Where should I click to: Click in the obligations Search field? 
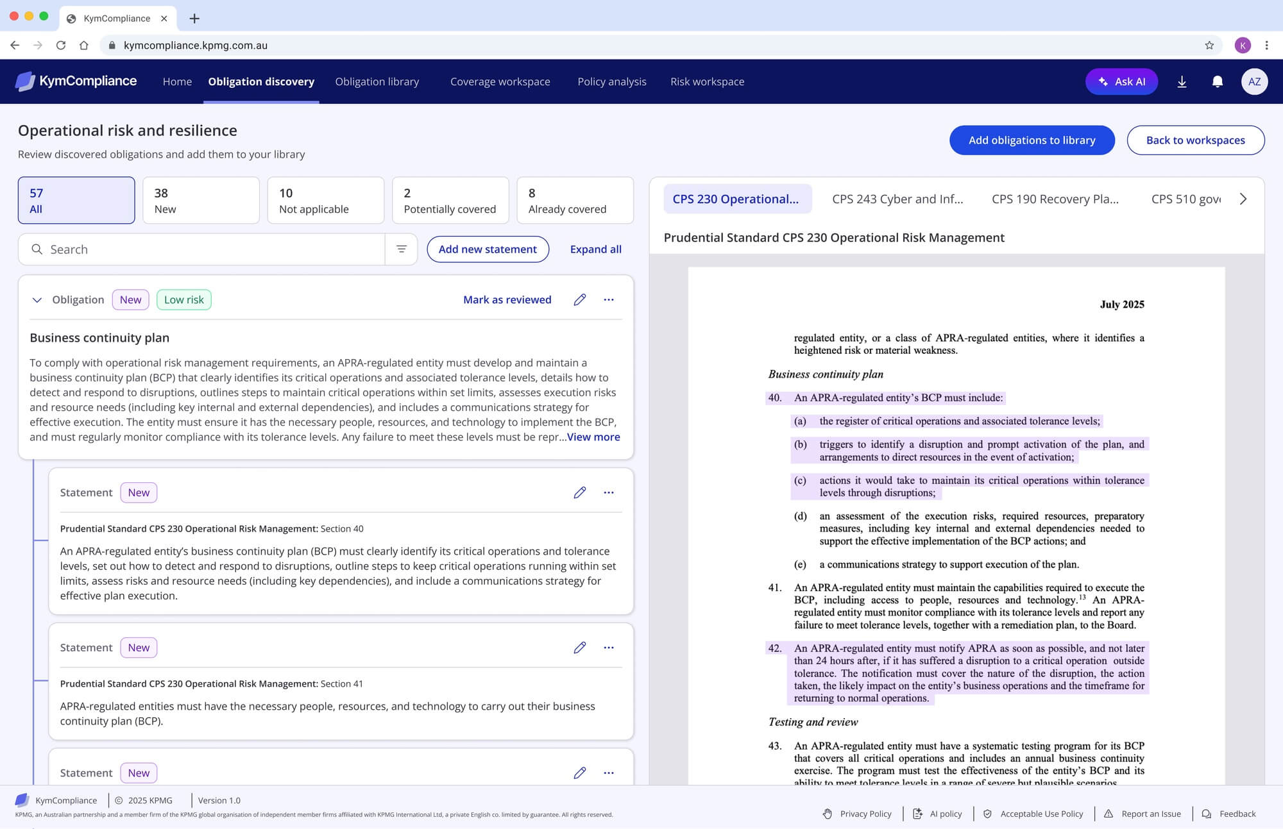201,249
